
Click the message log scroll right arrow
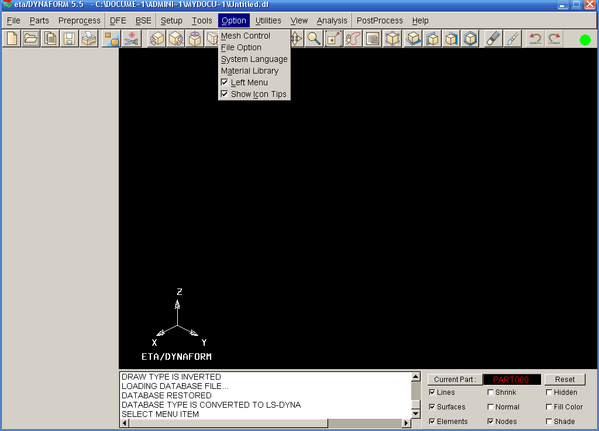tap(407, 423)
